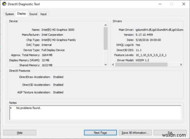This screenshot has height=139, width=190.
Task: Click the Next Page button
Action: [x=100, y=133]
